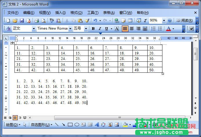Toggle the Character Border button
201x137 pixels.
(117, 29)
